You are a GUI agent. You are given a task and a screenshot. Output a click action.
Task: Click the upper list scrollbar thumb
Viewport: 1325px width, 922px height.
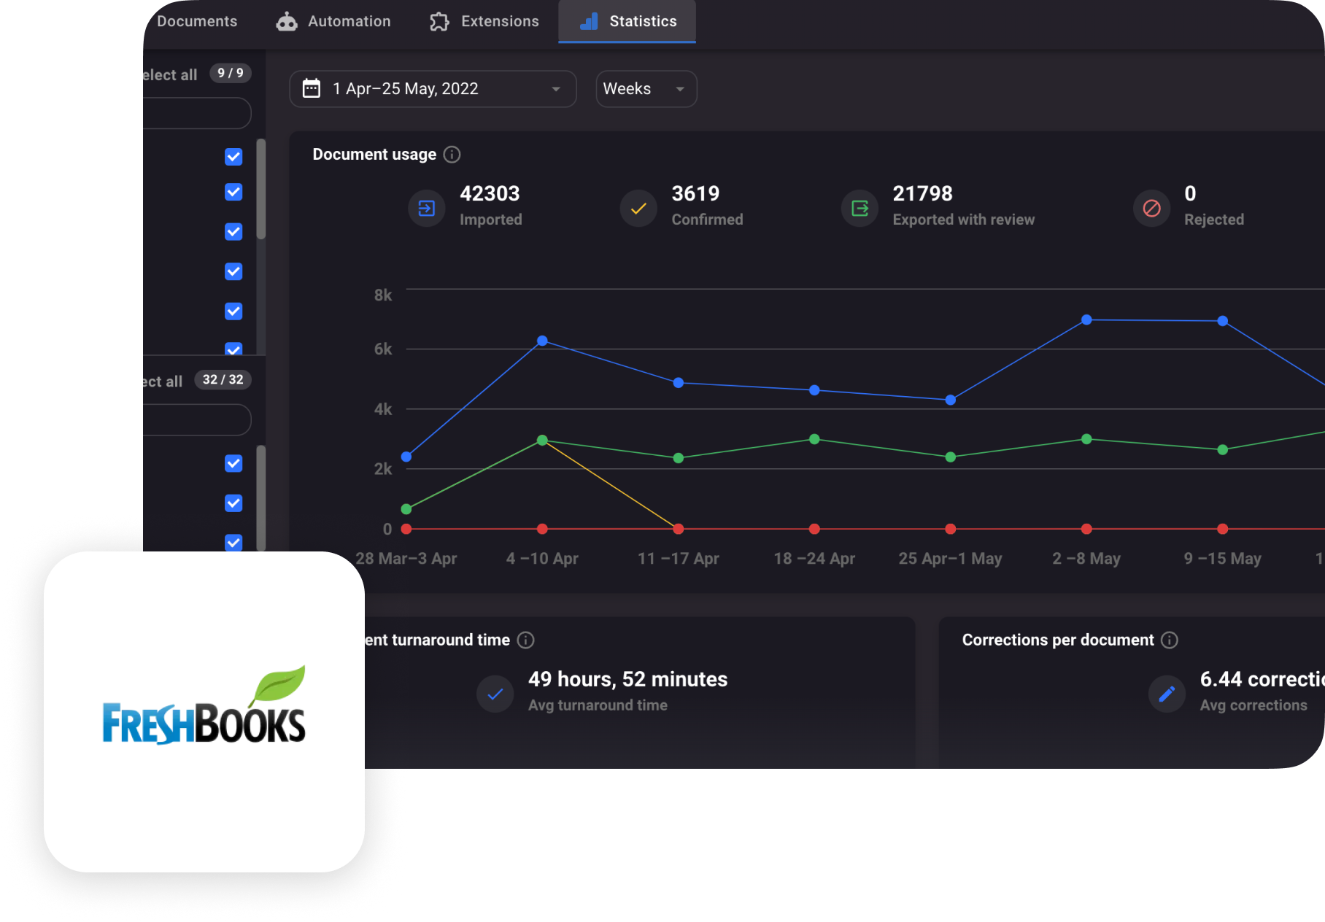pos(261,190)
